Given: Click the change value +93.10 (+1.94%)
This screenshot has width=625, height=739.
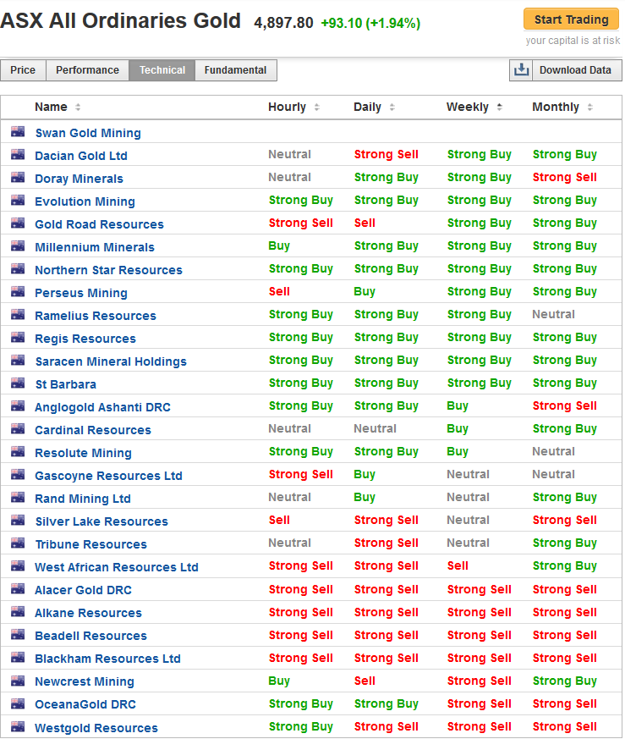Looking at the screenshot, I should point(370,23).
